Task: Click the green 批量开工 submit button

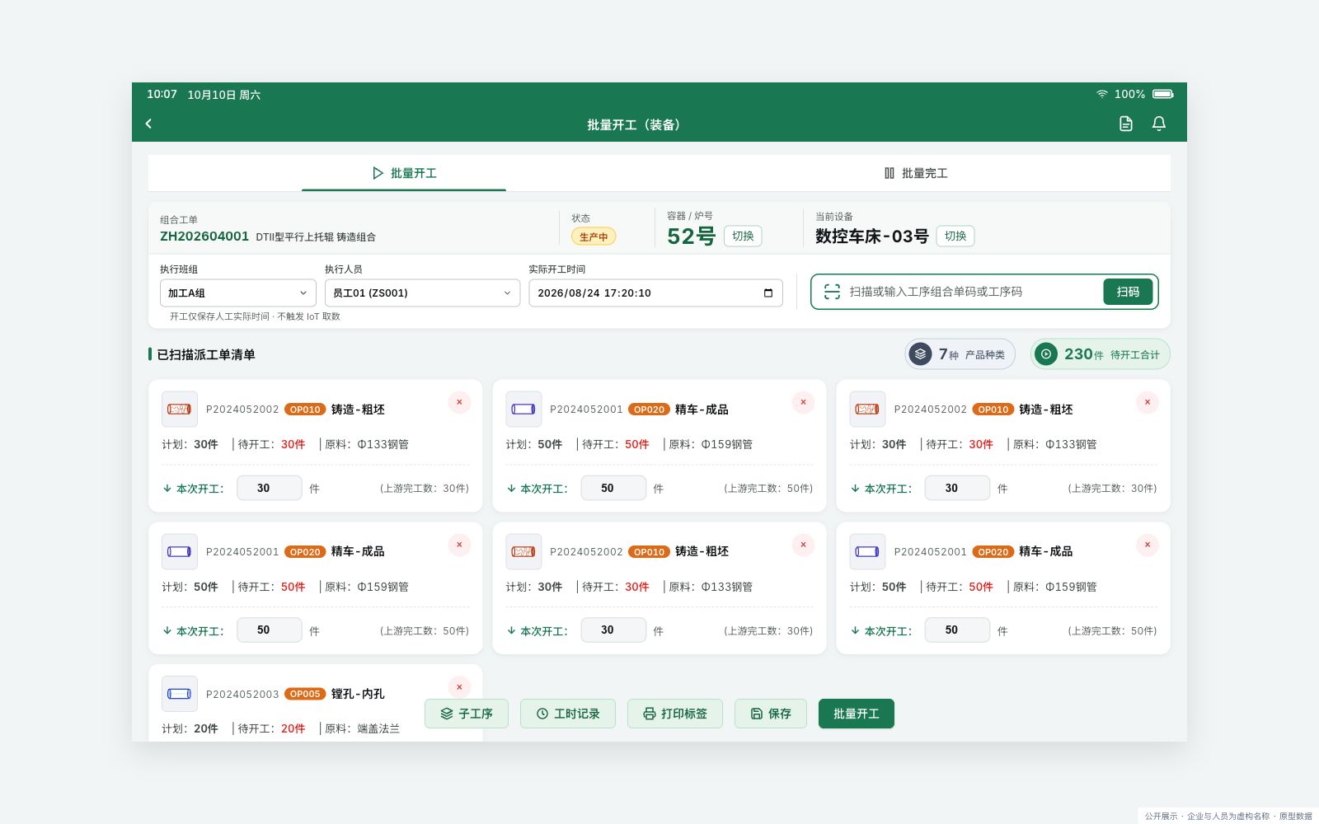Action: point(857,714)
